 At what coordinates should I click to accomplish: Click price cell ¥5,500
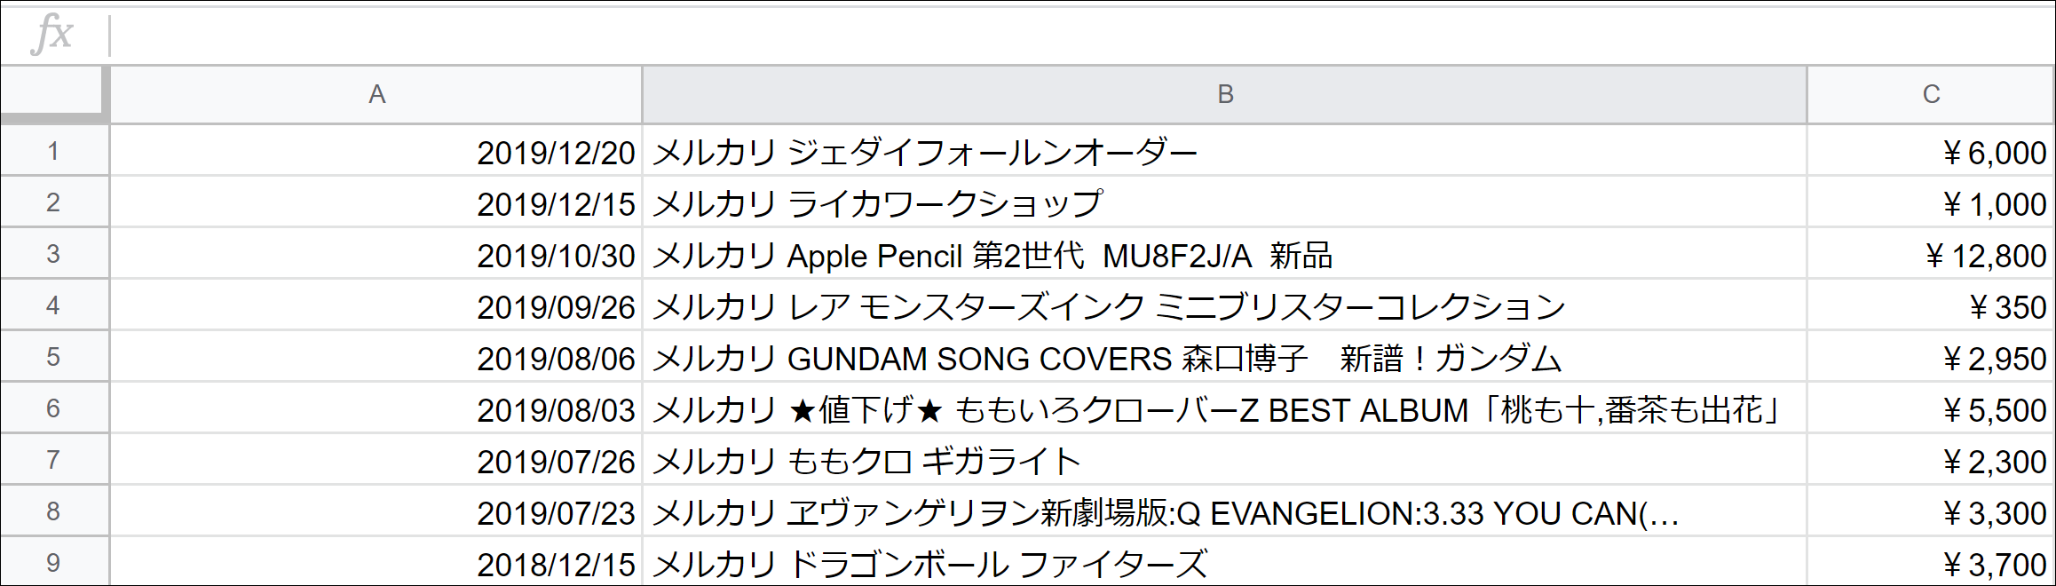click(1931, 408)
